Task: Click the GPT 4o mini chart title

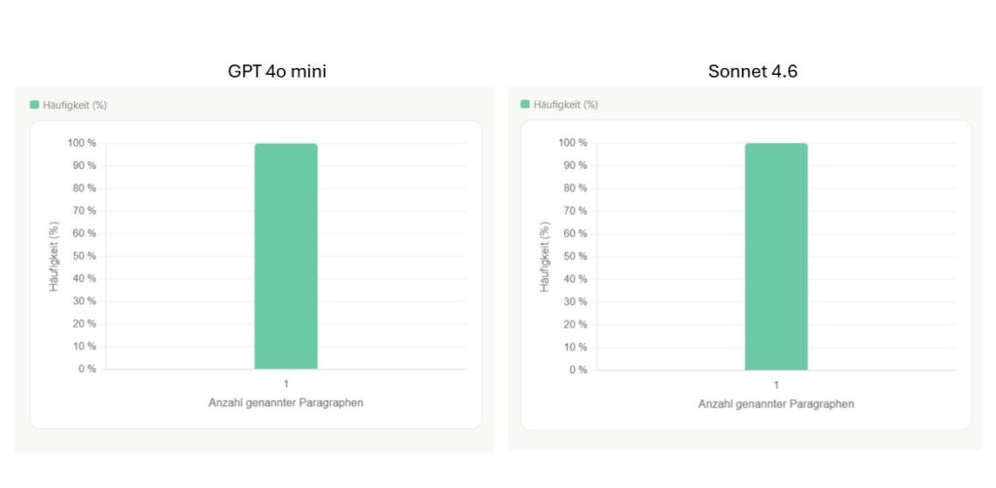Action: [283, 71]
